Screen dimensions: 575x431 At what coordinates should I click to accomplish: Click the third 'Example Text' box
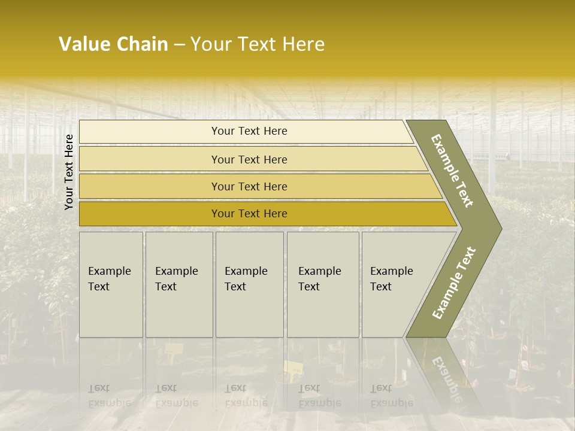click(x=249, y=284)
